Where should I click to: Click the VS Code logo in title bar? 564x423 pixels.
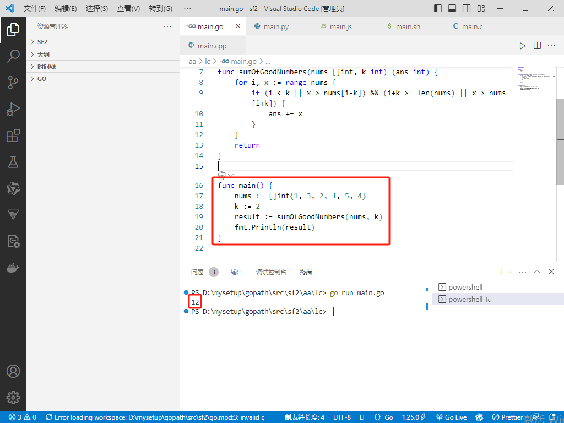click(10, 8)
